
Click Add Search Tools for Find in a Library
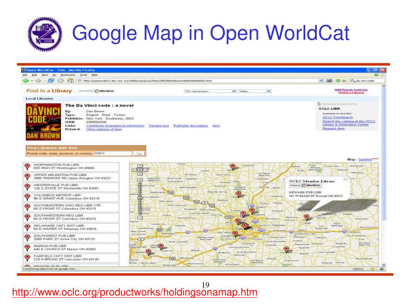pyautogui.click(x=351, y=91)
